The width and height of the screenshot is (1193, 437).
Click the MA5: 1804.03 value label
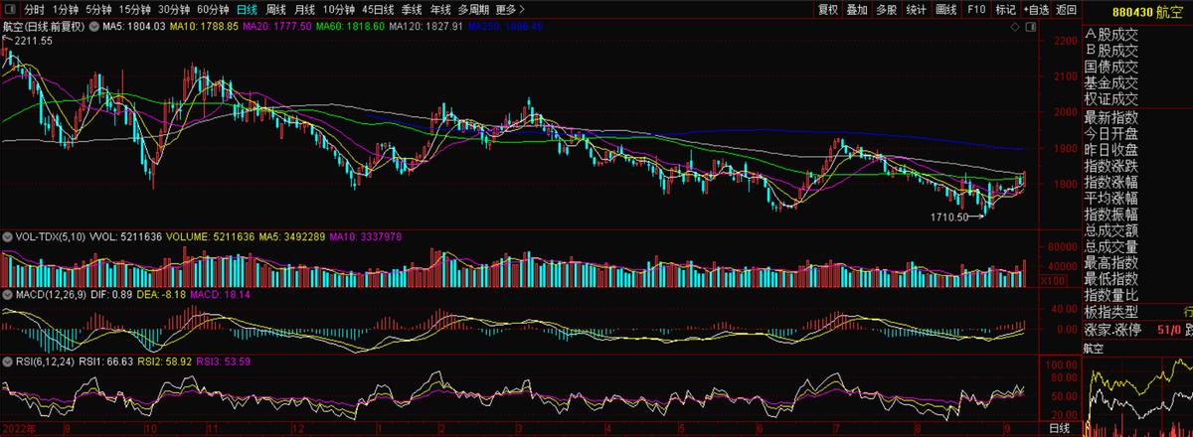pyautogui.click(x=134, y=26)
